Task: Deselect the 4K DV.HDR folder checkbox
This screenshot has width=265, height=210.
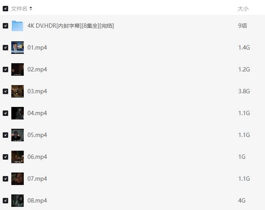Action: (5, 26)
